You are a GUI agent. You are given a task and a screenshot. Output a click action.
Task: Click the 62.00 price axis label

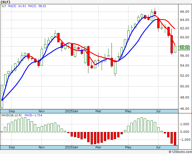pos(185,28)
